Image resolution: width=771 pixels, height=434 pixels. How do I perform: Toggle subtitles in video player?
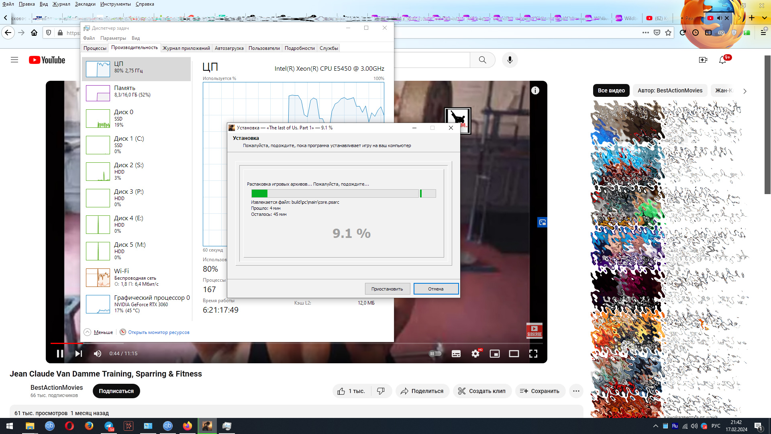click(x=456, y=354)
